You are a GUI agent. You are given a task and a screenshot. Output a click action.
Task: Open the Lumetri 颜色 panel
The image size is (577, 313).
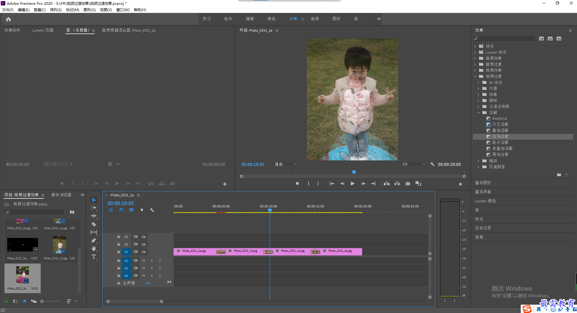[x=485, y=201]
